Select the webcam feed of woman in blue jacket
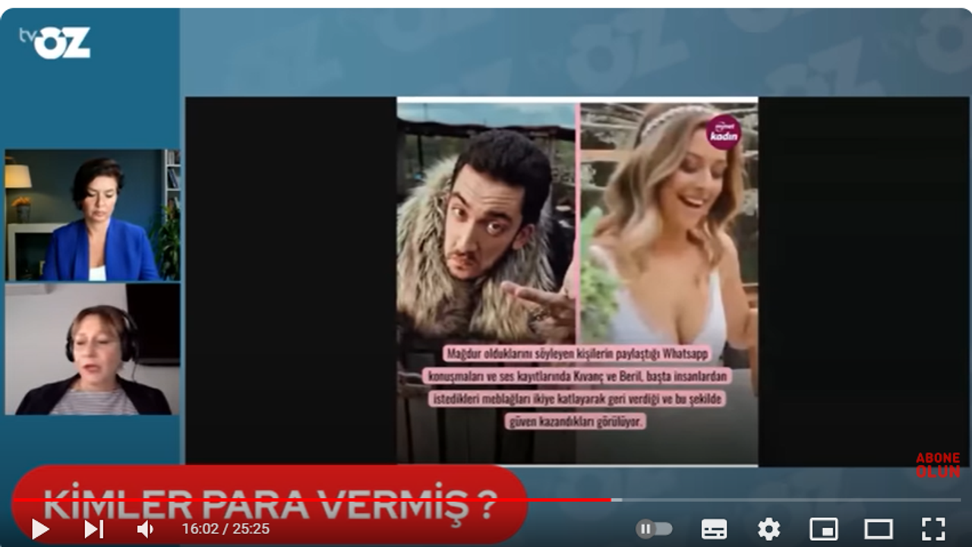Image resolution: width=972 pixels, height=547 pixels. point(92,215)
